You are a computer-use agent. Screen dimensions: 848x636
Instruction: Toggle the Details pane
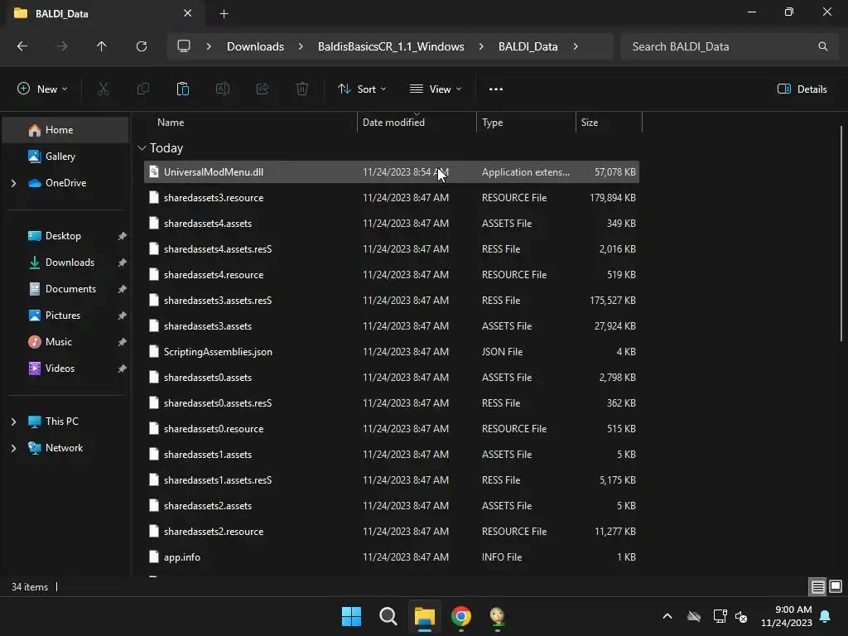click(x=802, y=89)
